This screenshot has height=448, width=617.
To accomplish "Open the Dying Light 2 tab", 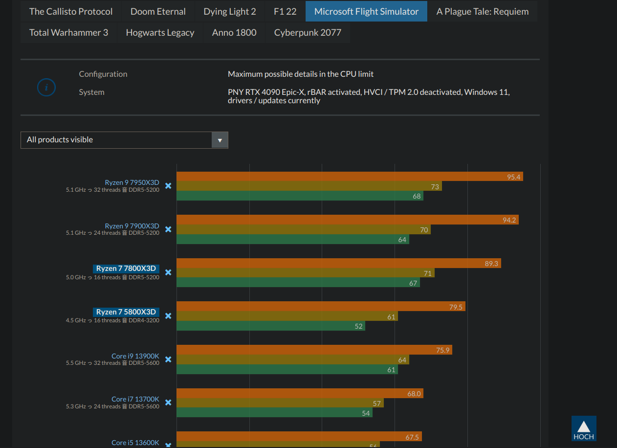I will coord(230,11).
